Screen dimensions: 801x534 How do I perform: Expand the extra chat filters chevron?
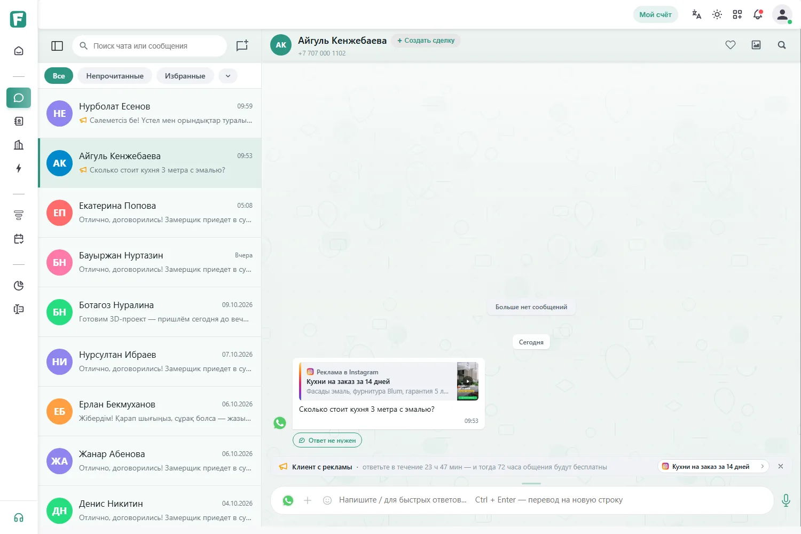228,76
